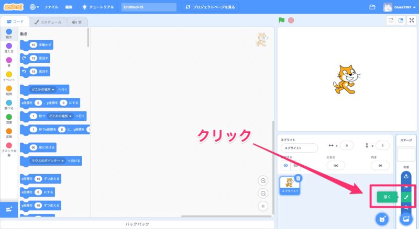This screenshot has height=229, width=419.
Task: Open the add extension button
Action: point(9,209)
